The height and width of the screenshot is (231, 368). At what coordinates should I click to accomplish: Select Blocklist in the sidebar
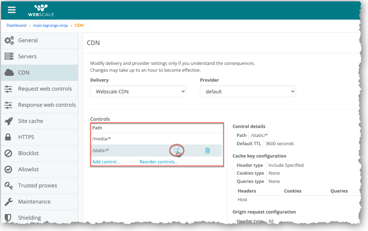pos(28,153)
